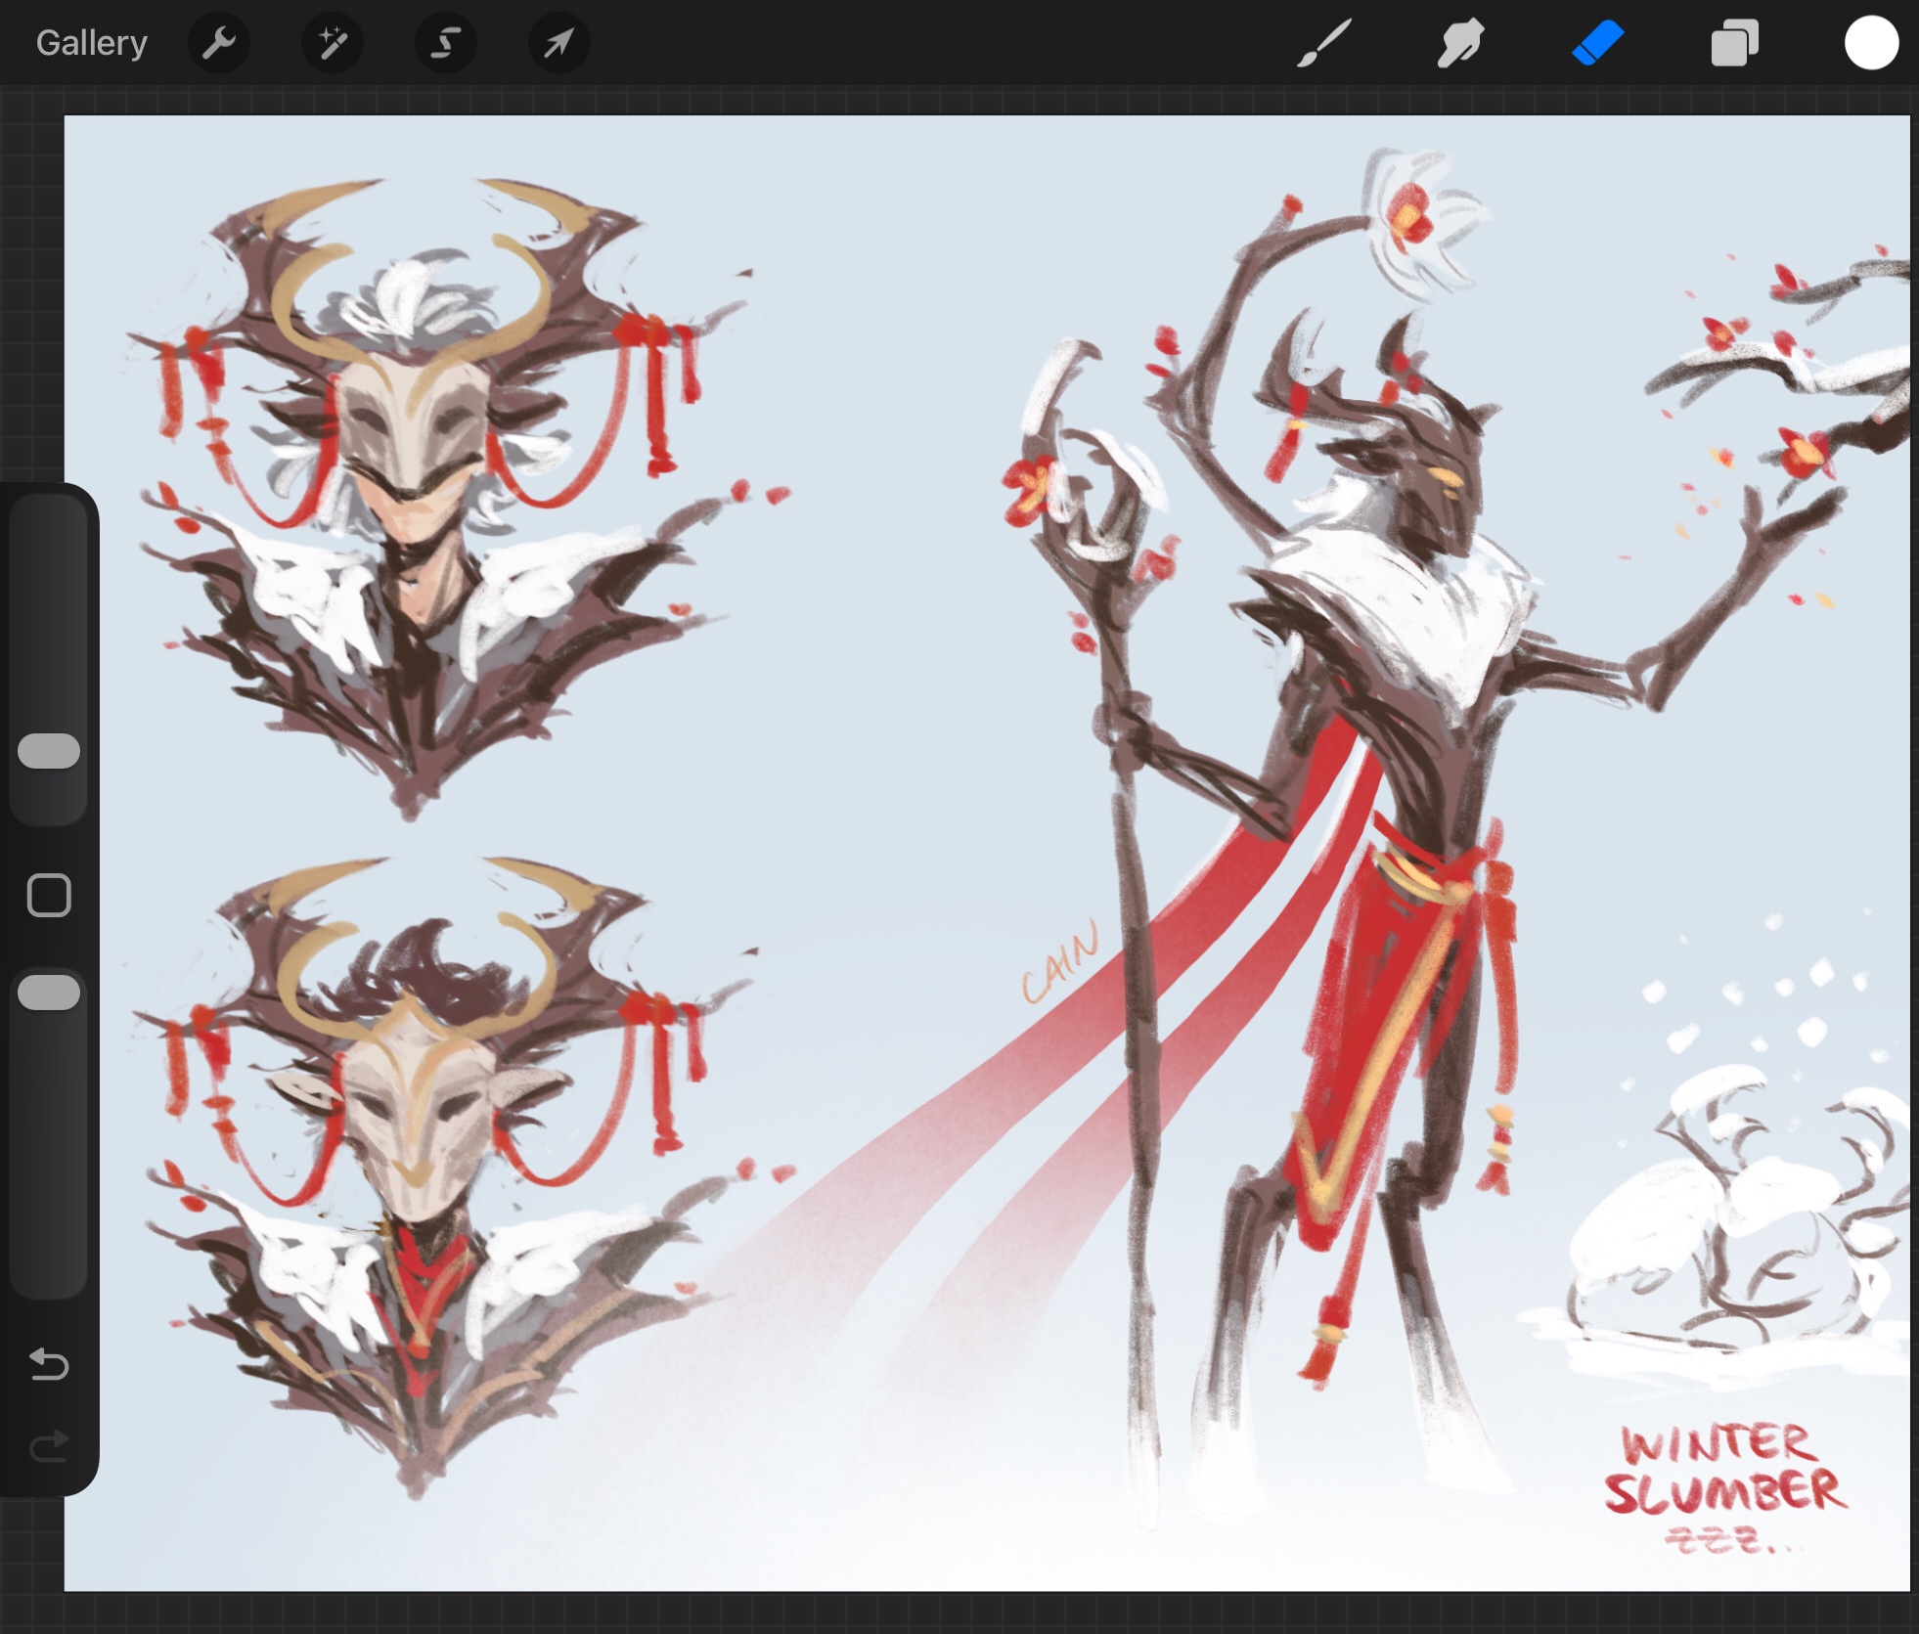The image size is (1919, 1634).
Task: Open the Actions wrench menu
Action: pos(218,43)
